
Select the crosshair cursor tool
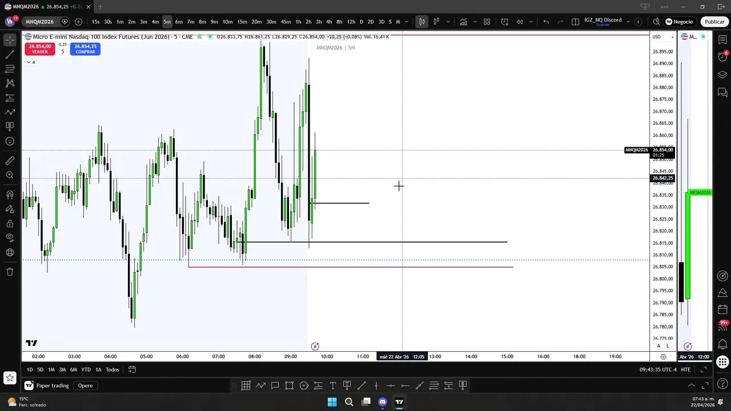10,39
